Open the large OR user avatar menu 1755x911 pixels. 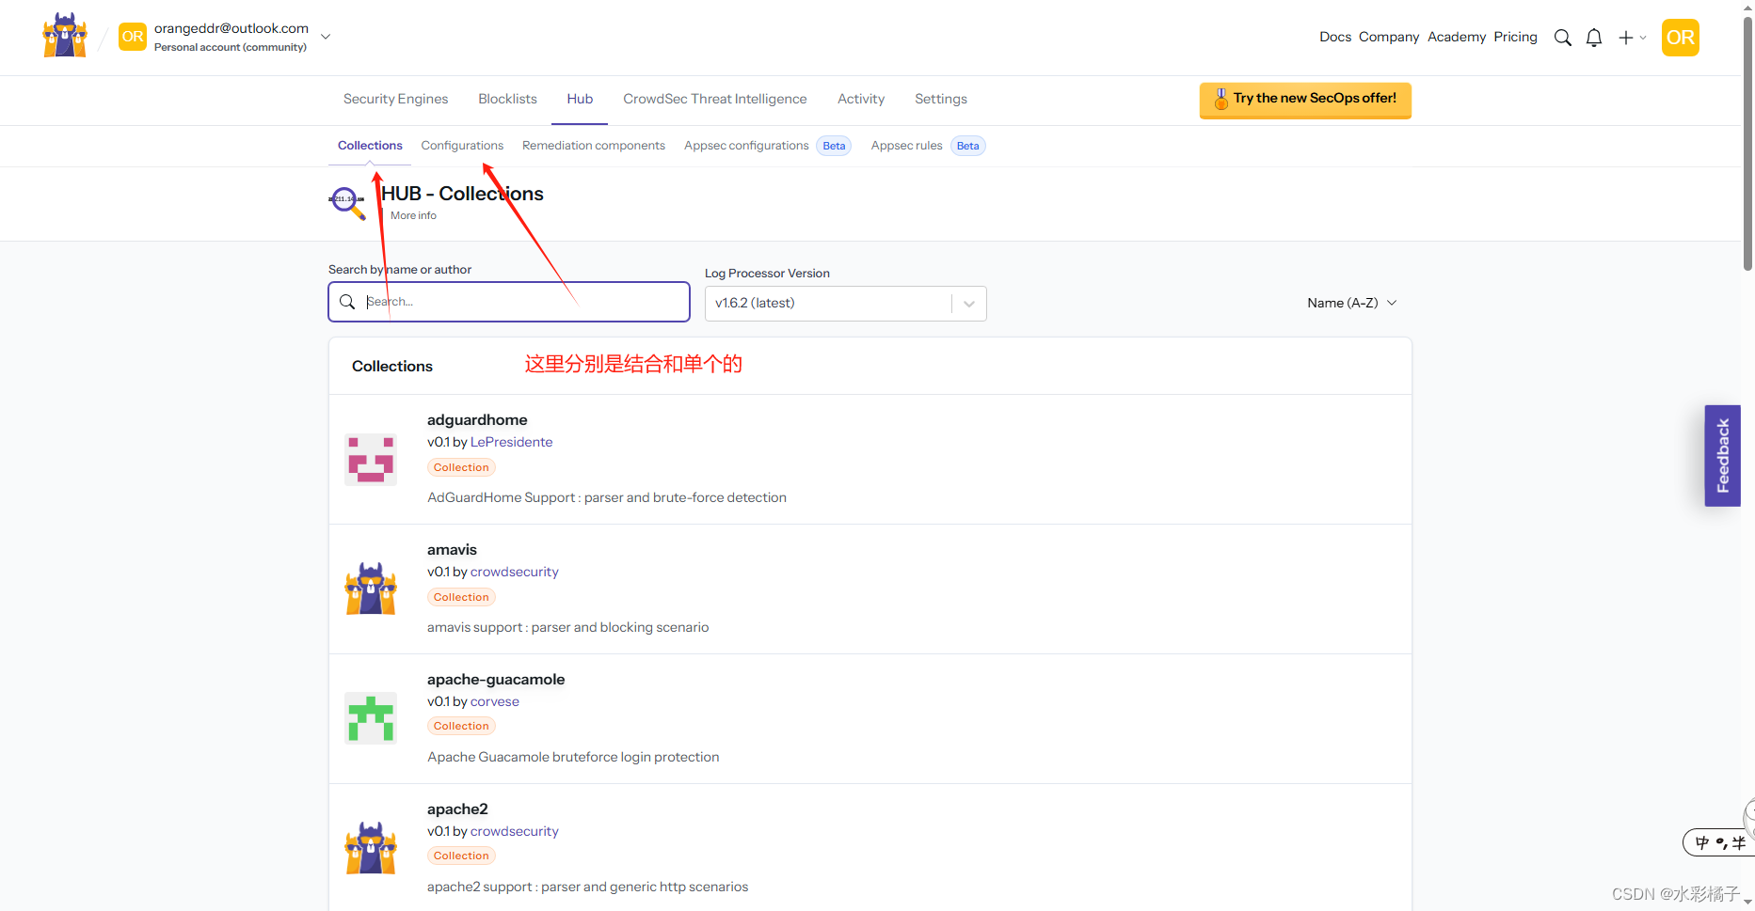[1680, 38]
